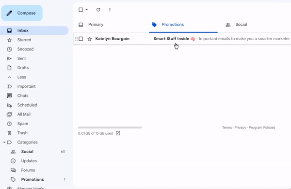Tick the Select all checkbox in toolbar
The width and height of the screenshot is (291, 189).
(x=81, y=10)
